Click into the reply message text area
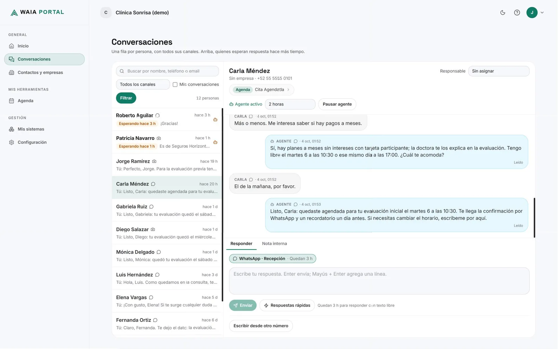 379,281
